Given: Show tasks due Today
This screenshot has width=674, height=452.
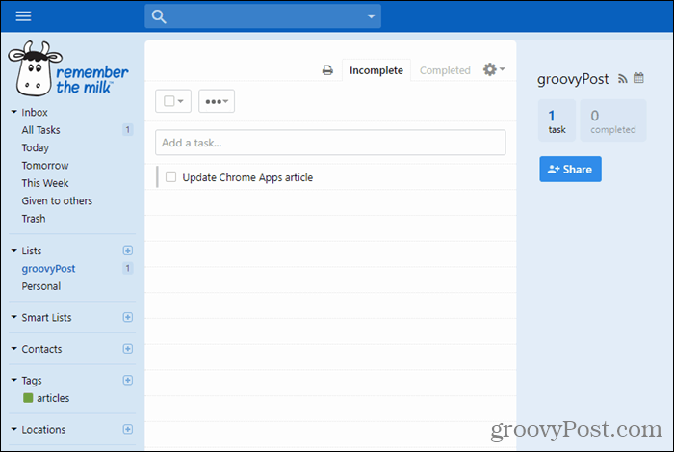Looking at the screenshot, I should click(x=36, y=148).
